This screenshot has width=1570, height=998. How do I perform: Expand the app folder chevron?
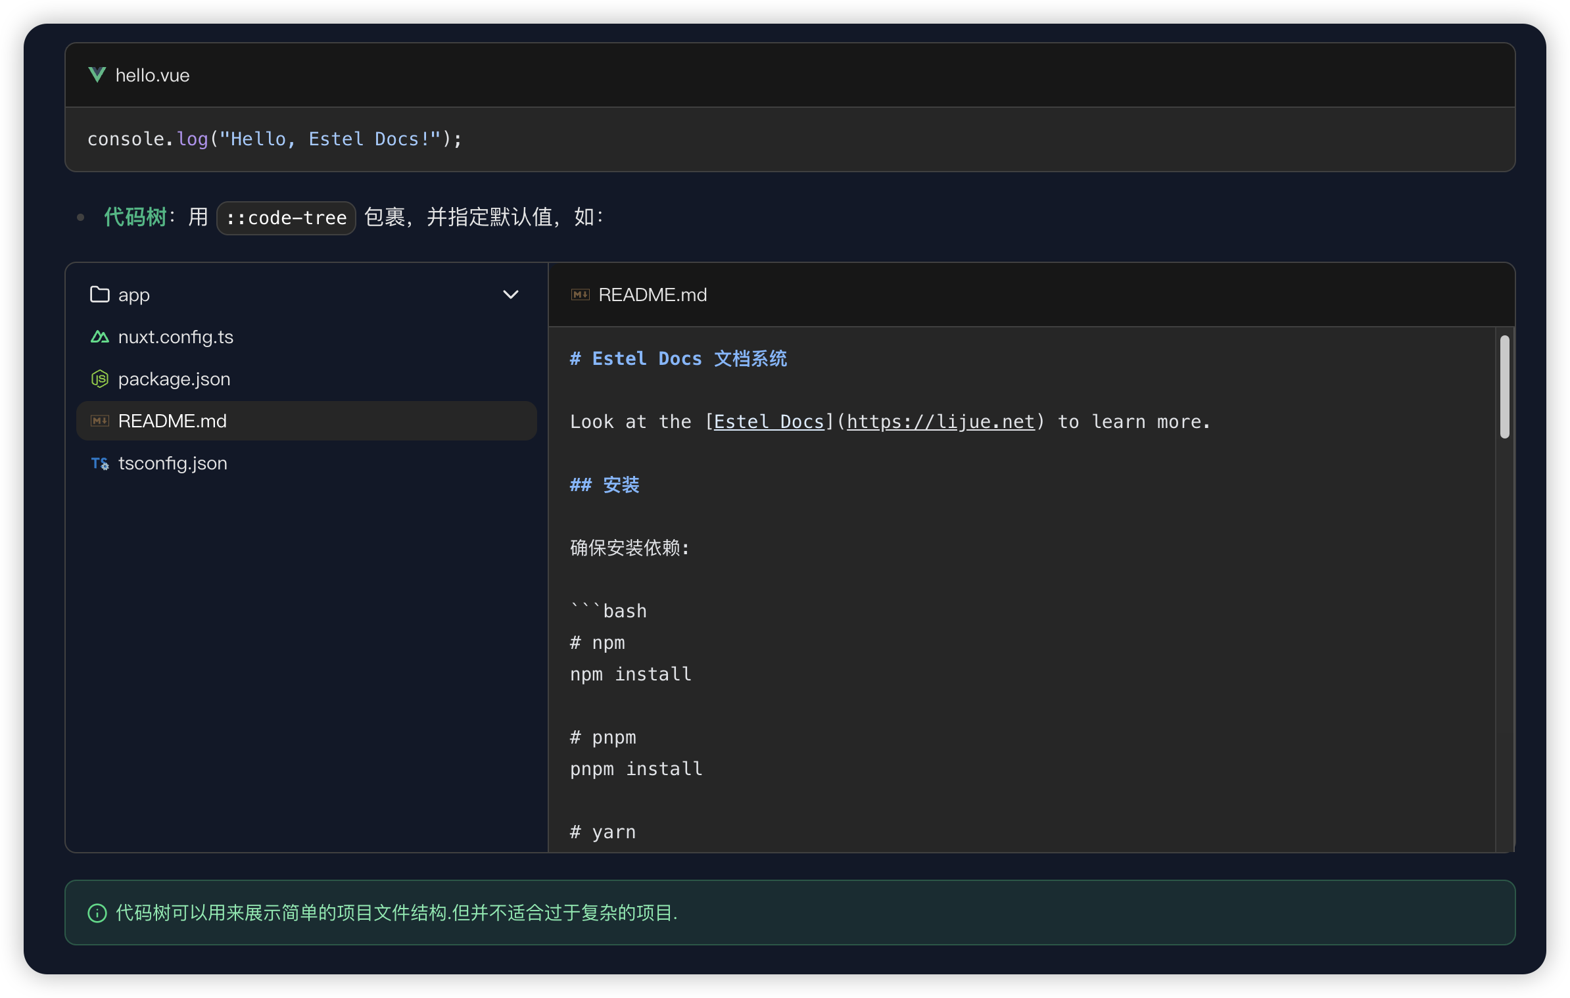point(510,295)
